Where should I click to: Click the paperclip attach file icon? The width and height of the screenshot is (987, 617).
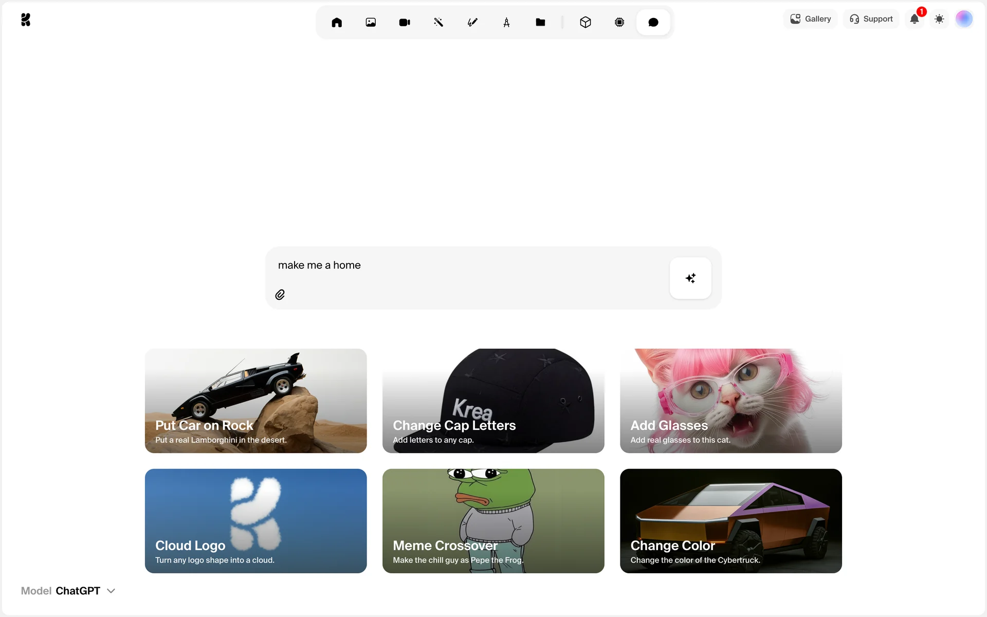click(x=280, y=295)
